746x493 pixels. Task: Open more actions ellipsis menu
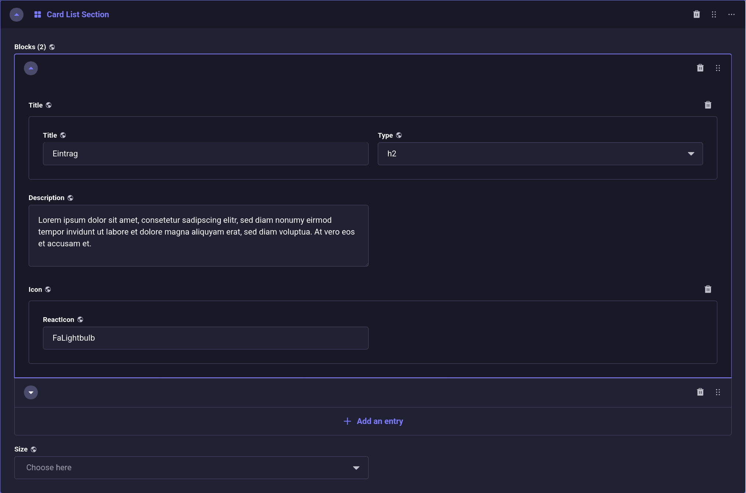tap(731, 14)
